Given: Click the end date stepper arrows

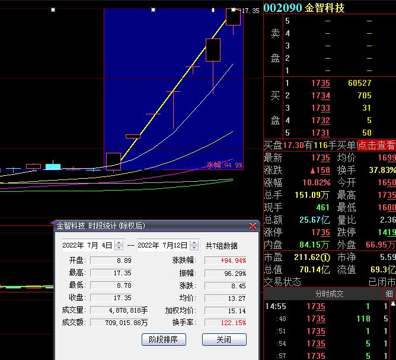Looking at the screenshot, I should pyautogui.click(x=193, y=246).
